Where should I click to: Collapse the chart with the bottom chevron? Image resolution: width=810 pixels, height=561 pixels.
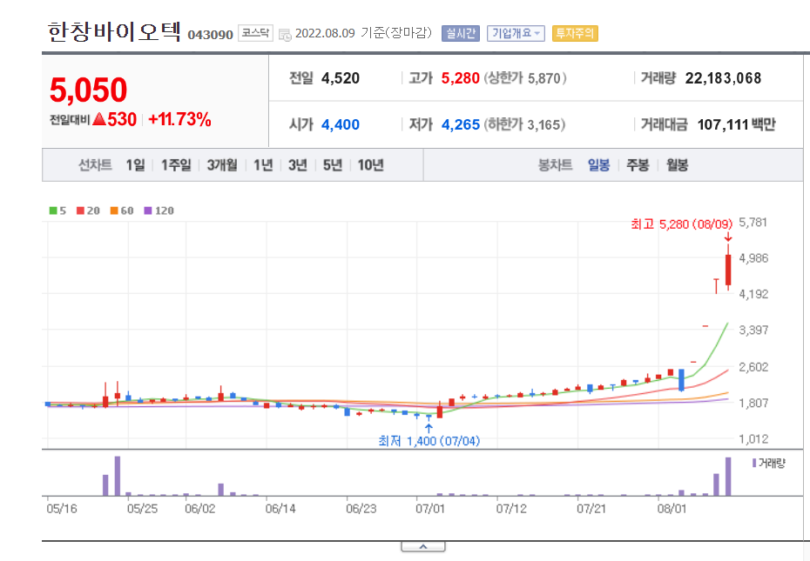423,546
